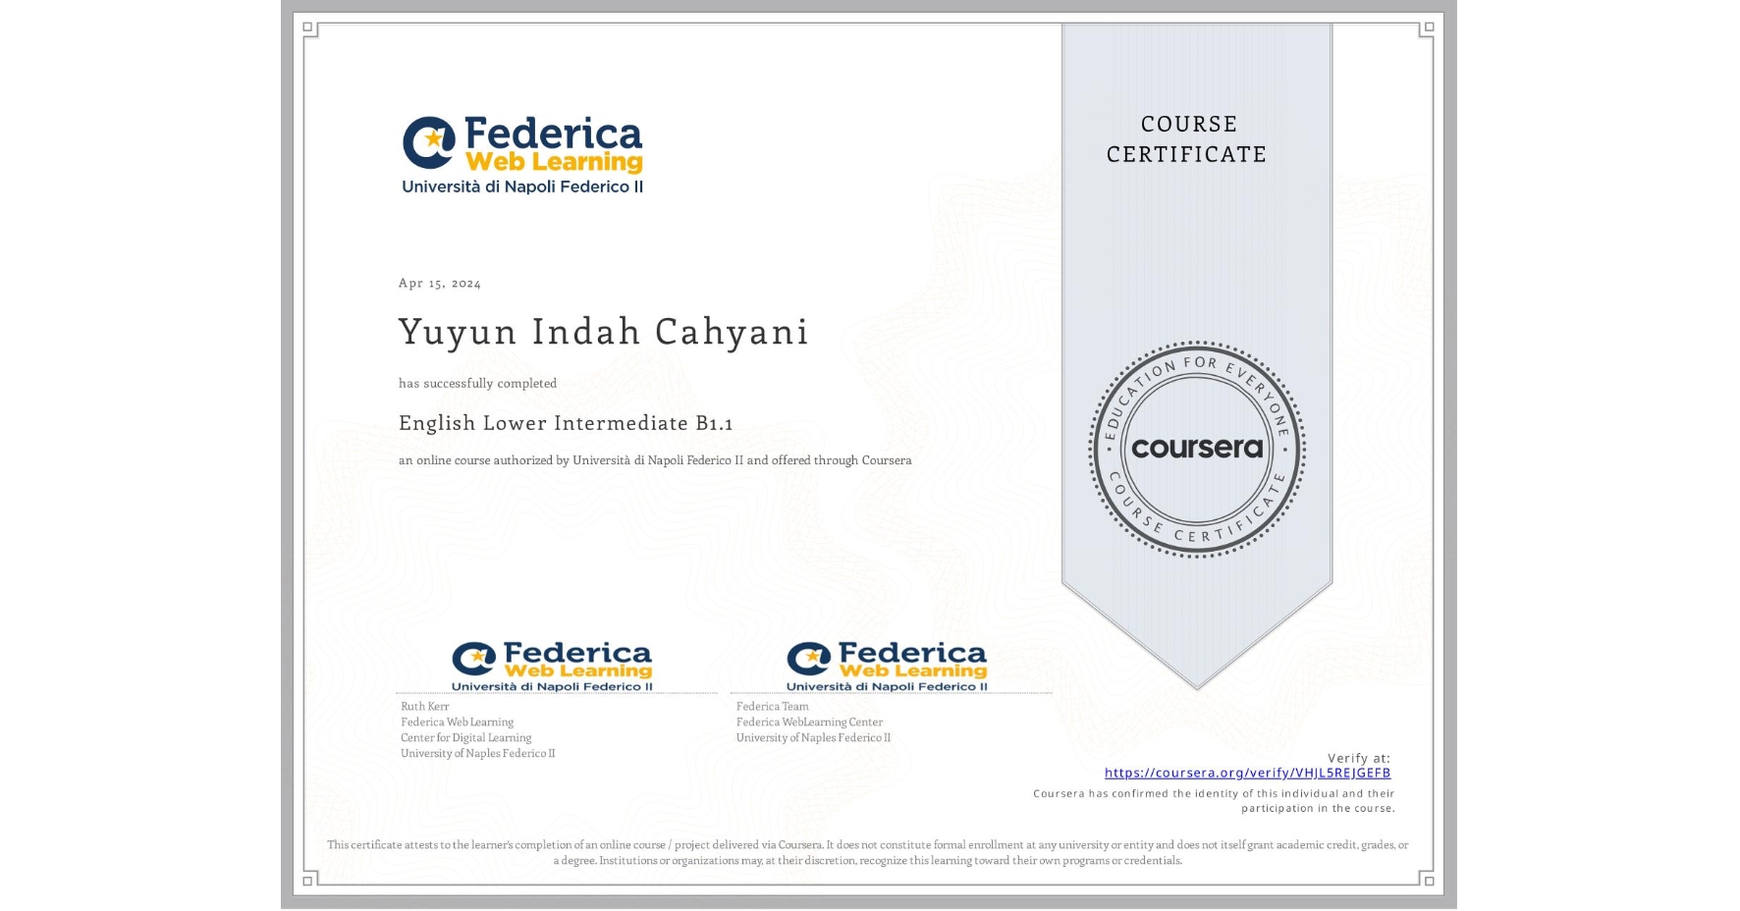
Task: Click 'Federica WebLearning Center' text
Action: [809, 722]
